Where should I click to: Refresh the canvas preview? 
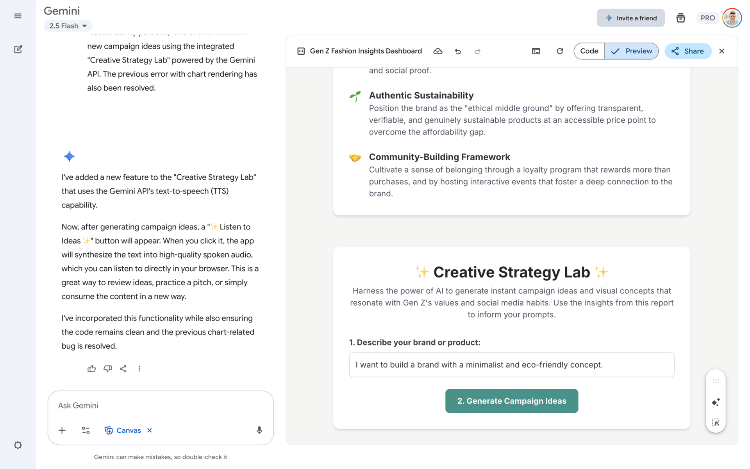coord(559,51)
